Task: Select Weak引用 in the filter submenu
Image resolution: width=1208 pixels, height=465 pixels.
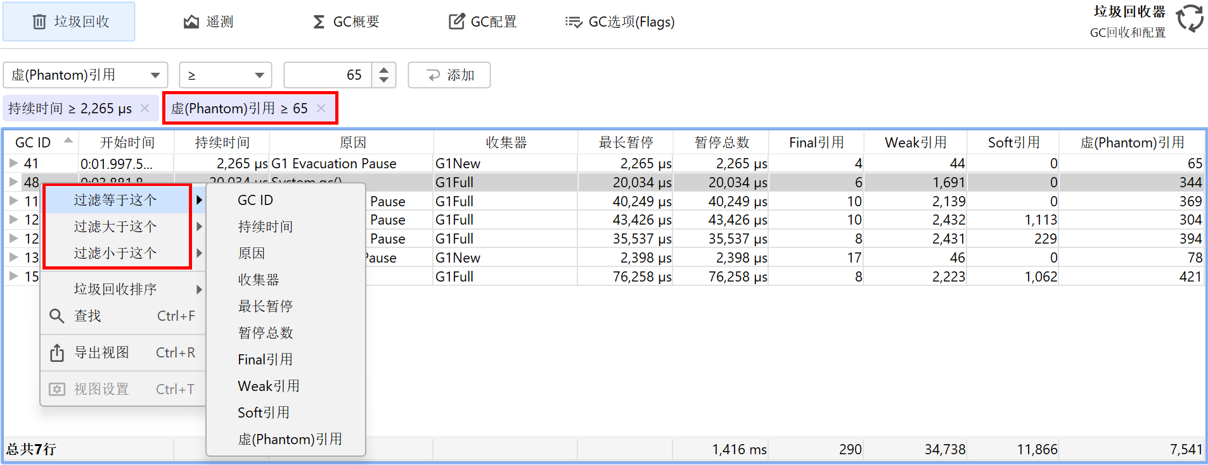Action: click(x=286, y=386)
